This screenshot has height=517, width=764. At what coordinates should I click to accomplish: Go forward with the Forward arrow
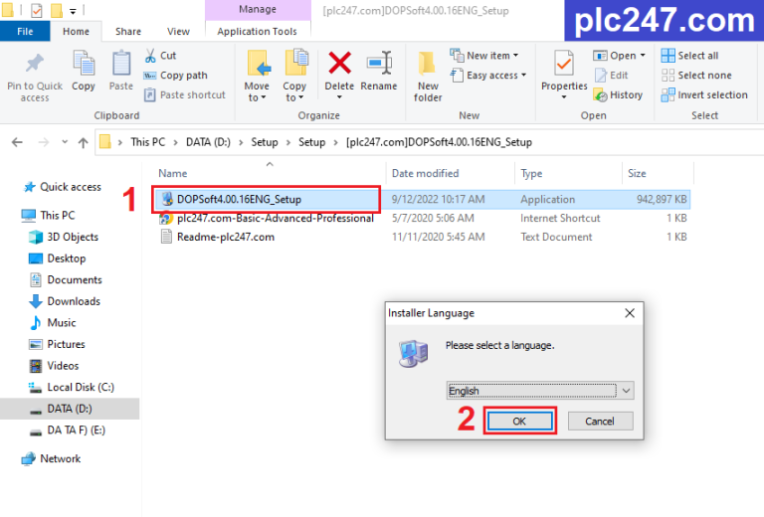coord(44,142)
